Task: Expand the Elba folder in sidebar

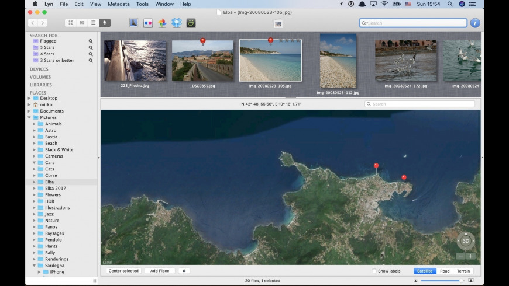Action: (34, 182)
